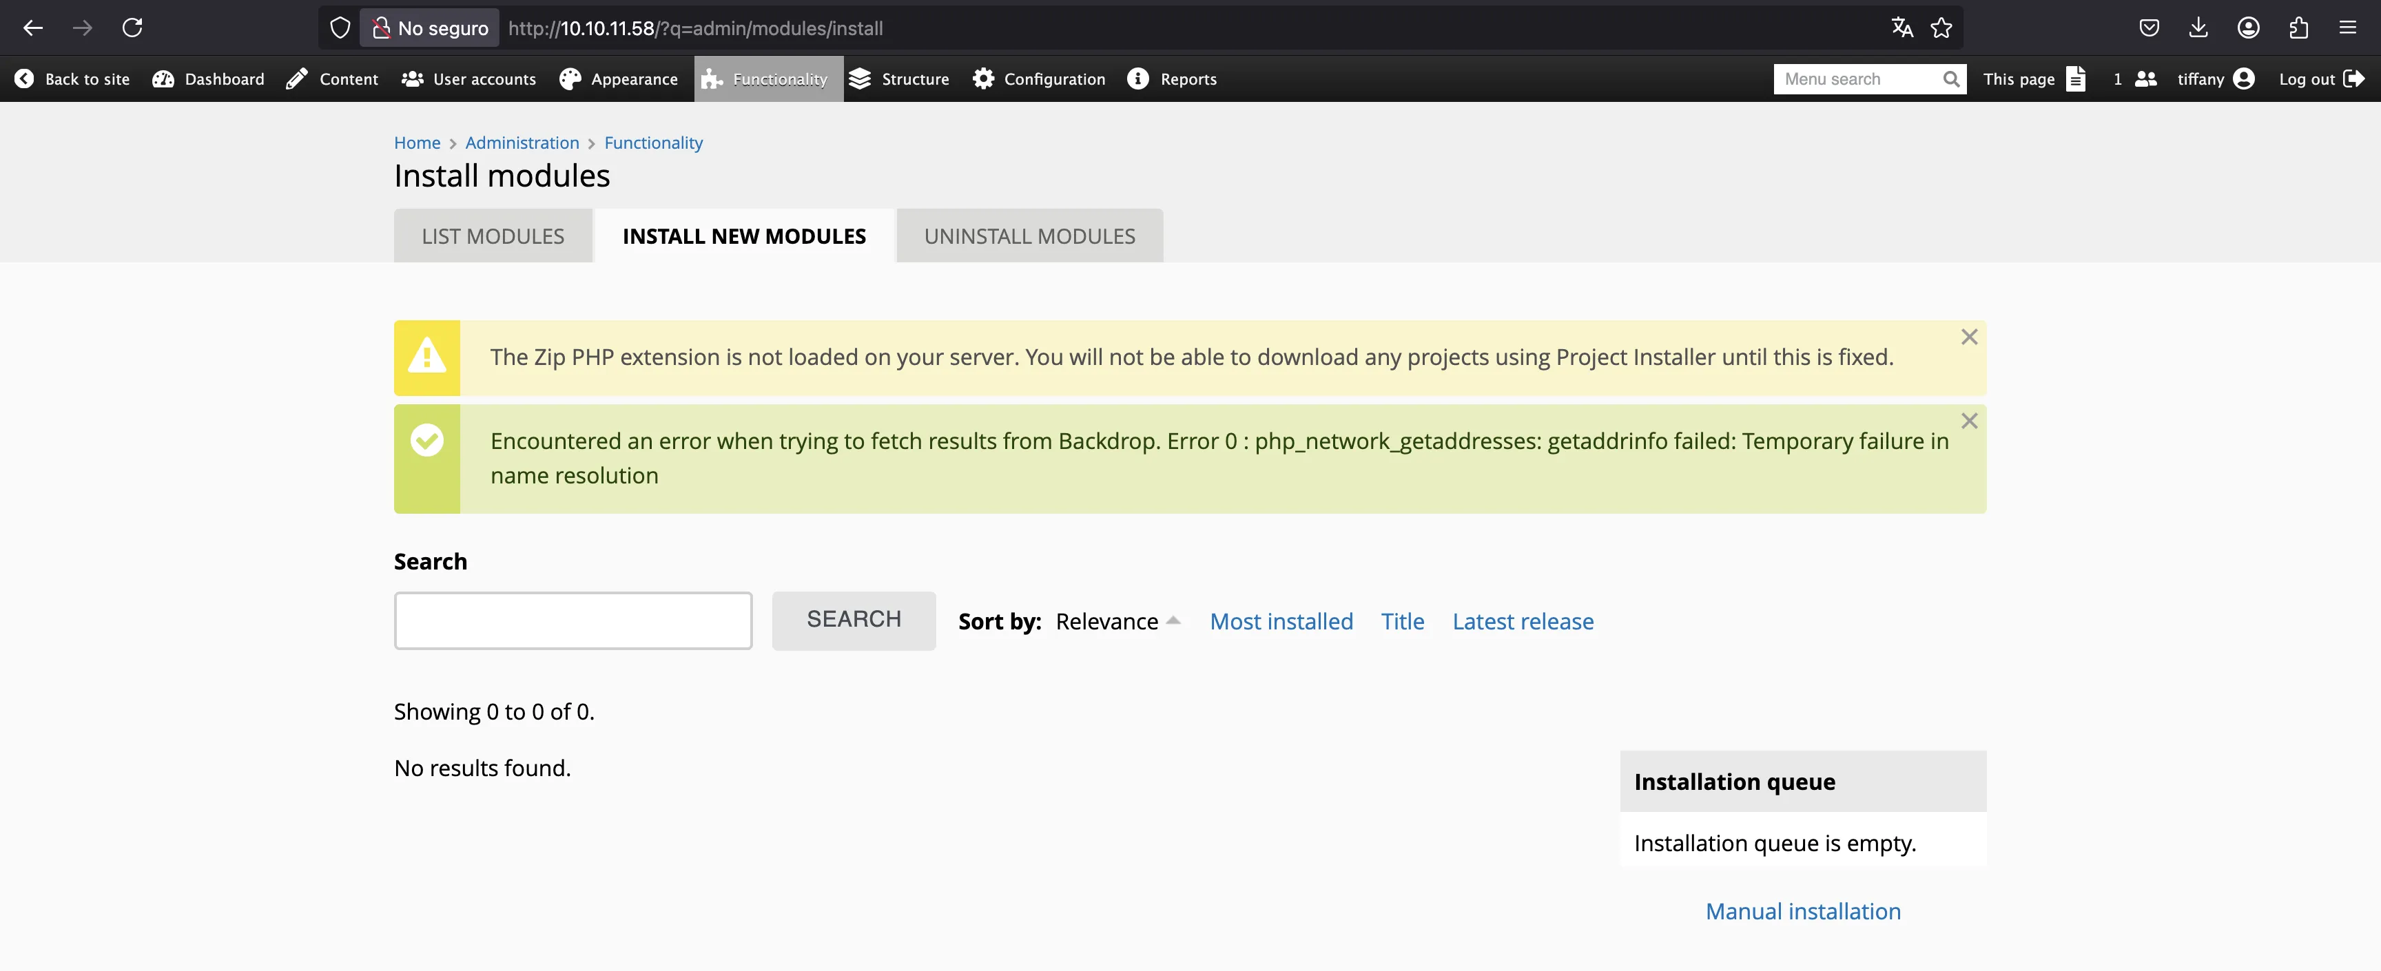The width and height of the screenshot is (2381, 971).
Task: Click the SEARCH button
Action: click(854, 620)
